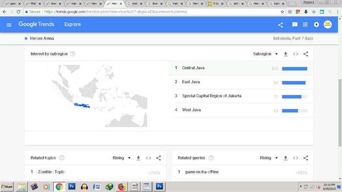The width and height of the screenshot is (342, 192).
Task: Select Central Java in the subregion list
Action: click(x=241, y=68)
